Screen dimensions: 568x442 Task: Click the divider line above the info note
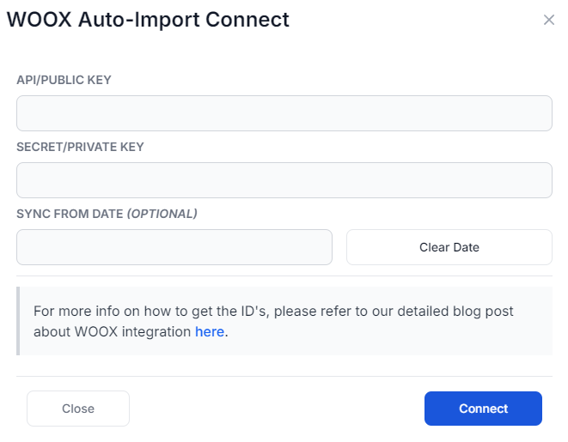[284, 276]
